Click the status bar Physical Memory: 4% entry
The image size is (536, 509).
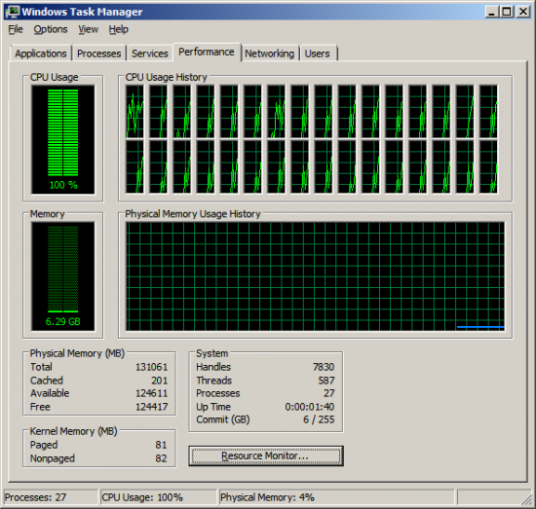[337, 497]
